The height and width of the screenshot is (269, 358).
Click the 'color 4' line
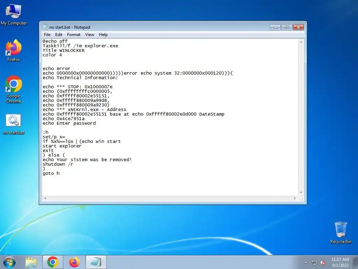[x=52, y=55]
